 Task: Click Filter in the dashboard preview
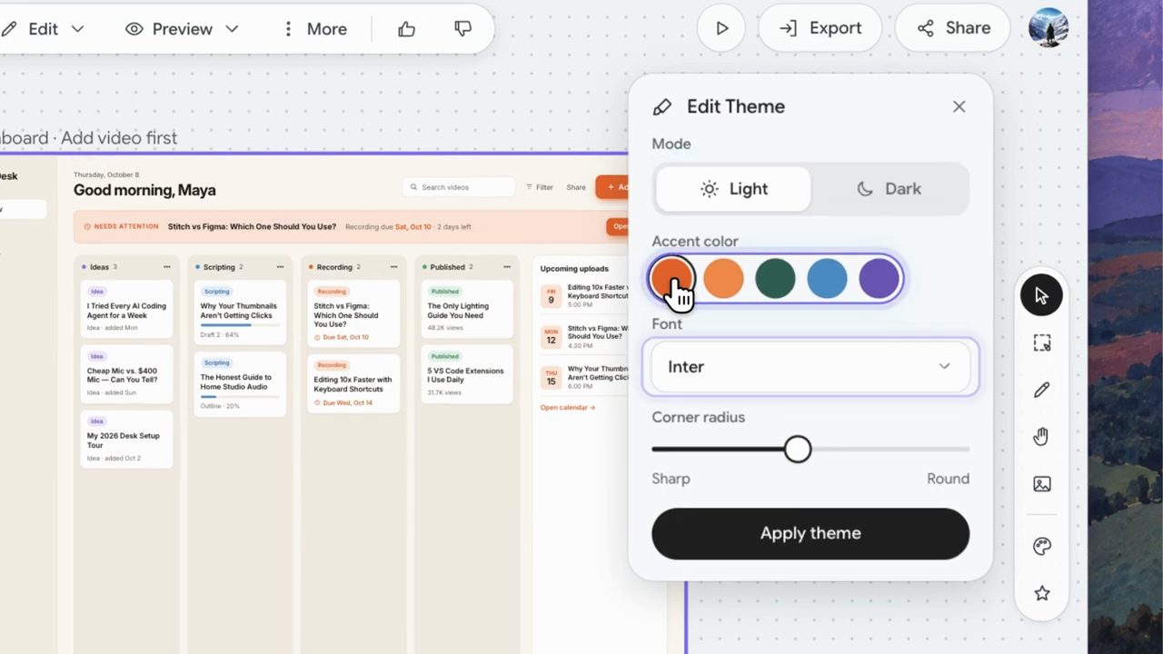pos(540,187)
